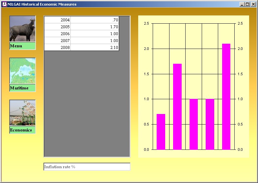Click the magenta bar reaching 1.7
This screenshot has width=258, height=183.
177,107
